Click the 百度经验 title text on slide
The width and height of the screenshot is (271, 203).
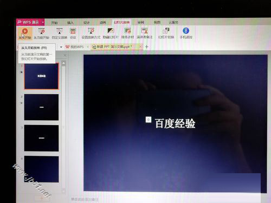[x=175, y=124]
